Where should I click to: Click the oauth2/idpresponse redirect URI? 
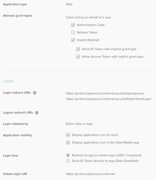tap(105, 93)
